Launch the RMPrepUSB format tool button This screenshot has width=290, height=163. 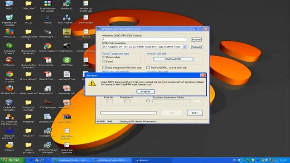coord(173,59)
